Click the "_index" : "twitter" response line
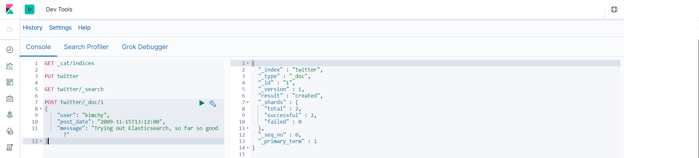 (291, 70)
